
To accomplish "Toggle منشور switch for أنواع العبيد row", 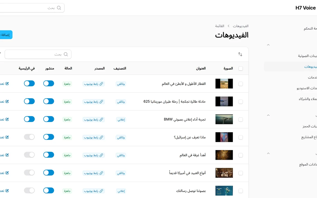I will coord(49,173).
